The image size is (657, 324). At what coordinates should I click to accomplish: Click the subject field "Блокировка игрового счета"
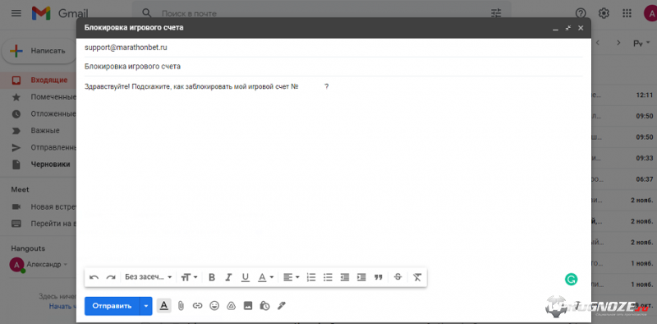(x=333, y=67)
